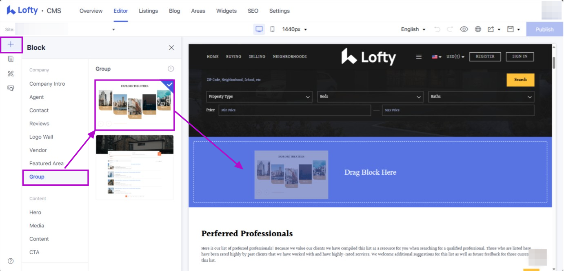Go to the Listings tab
564x271 pixels.
148,11
